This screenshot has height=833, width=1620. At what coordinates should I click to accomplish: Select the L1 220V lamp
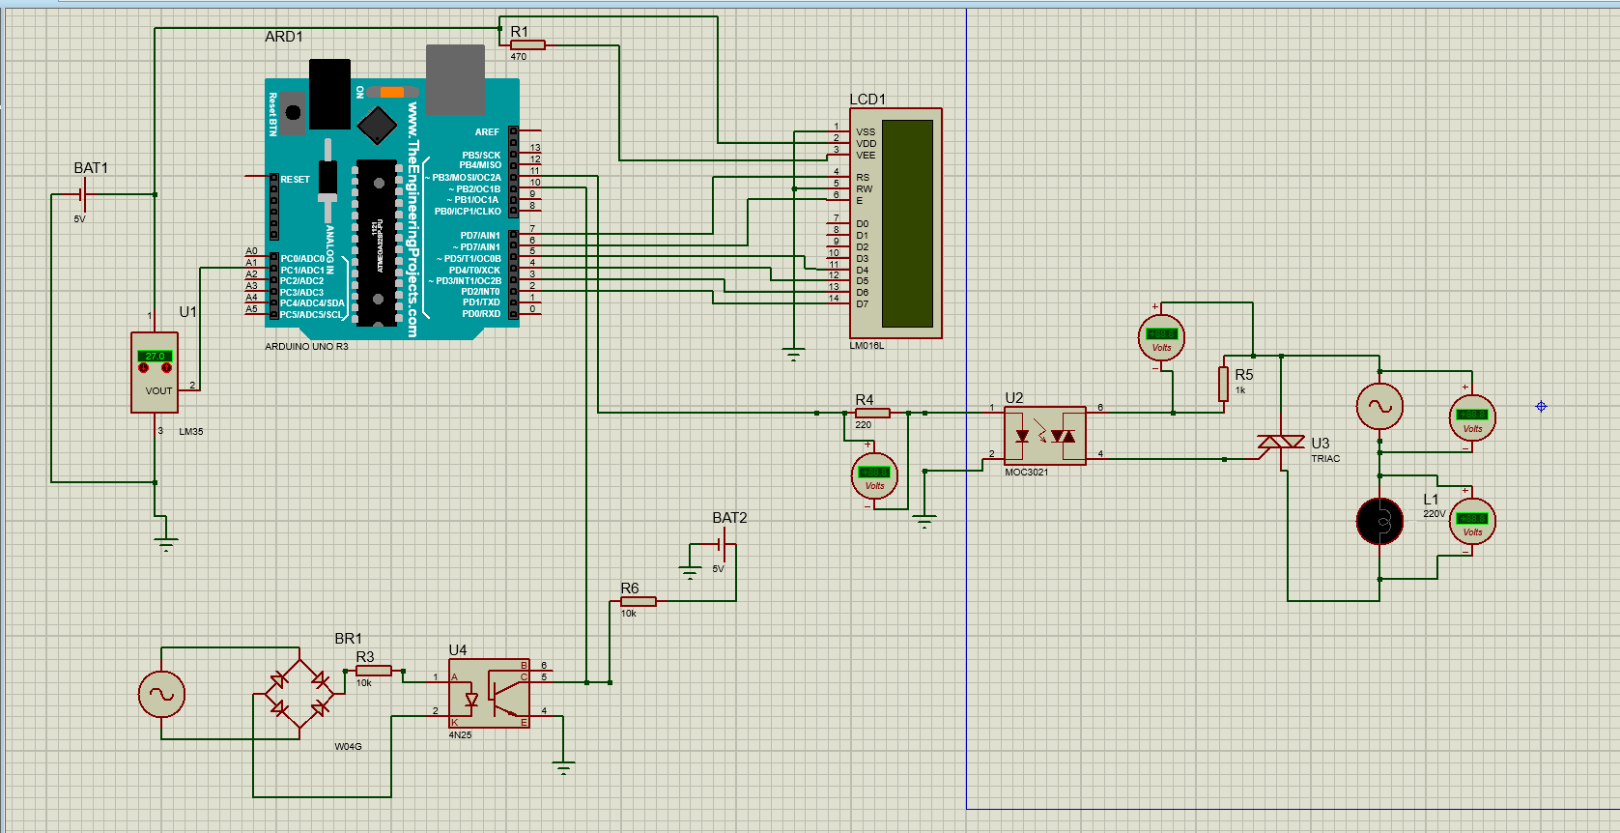click(x=1379, y=521)
